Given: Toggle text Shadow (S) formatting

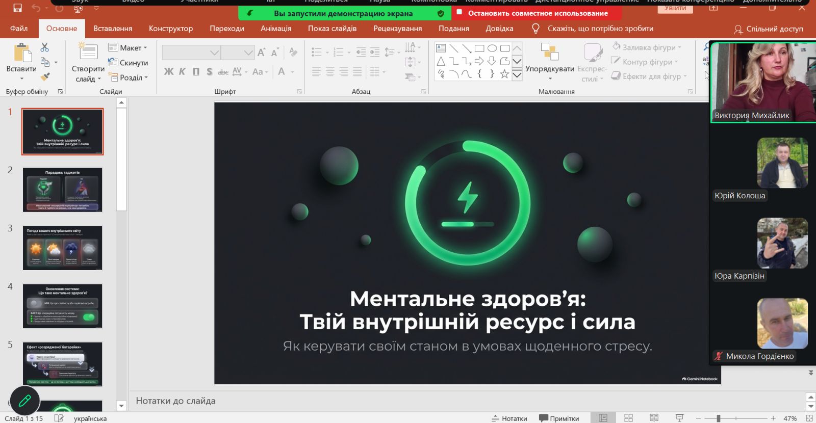Looking at the screenshot, I should coord(209,72).
